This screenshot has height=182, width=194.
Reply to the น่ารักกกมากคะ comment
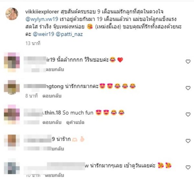coord(52,96)
